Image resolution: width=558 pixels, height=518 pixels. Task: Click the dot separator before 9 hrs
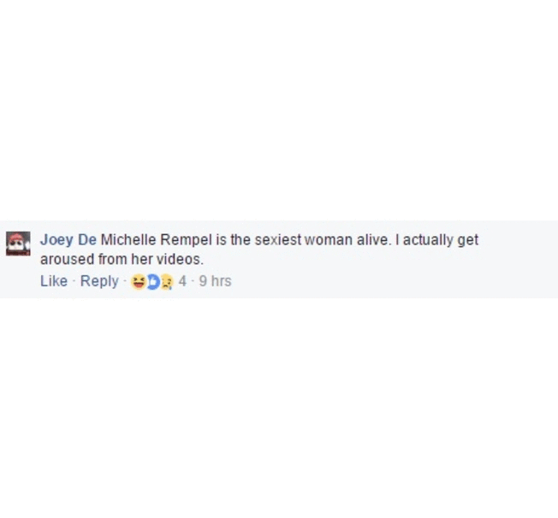click(193, 281)
